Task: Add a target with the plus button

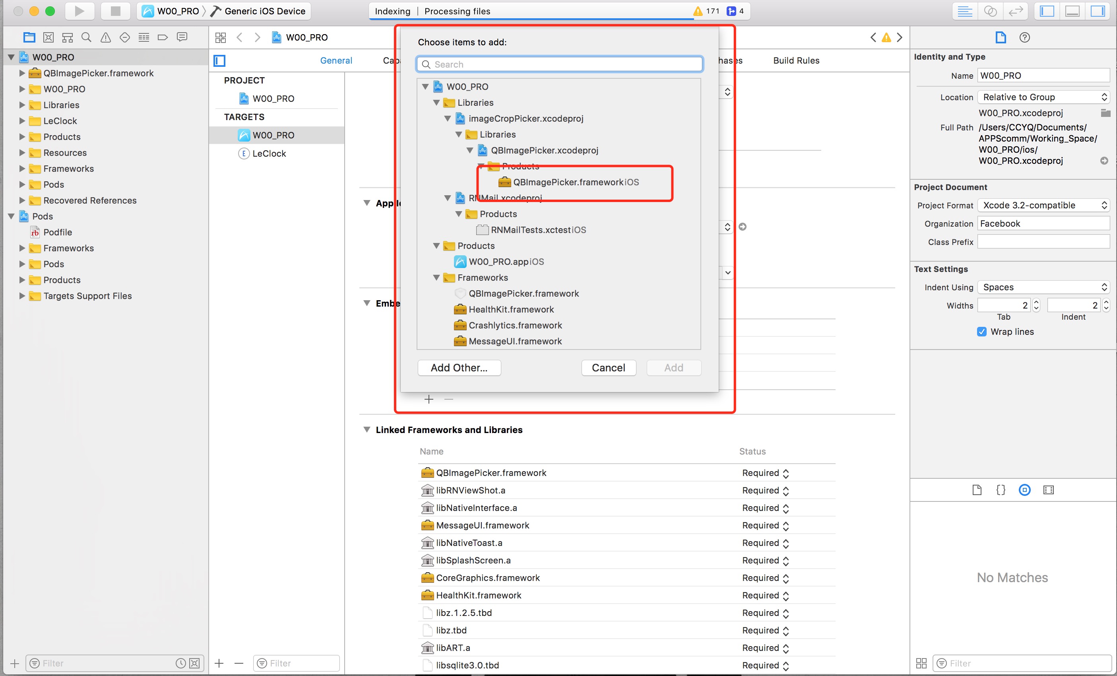Action: [x=219, y=663]
